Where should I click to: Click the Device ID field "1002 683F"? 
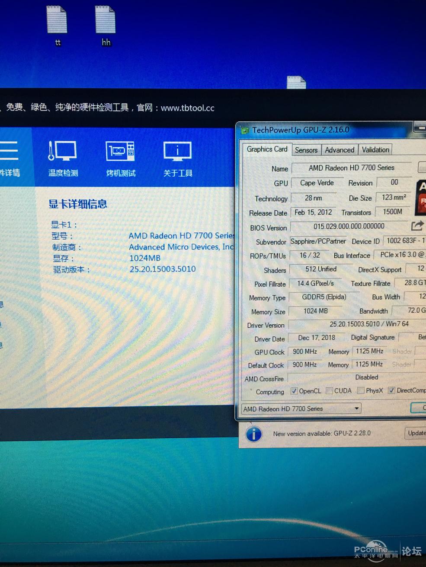pos(405,241)
